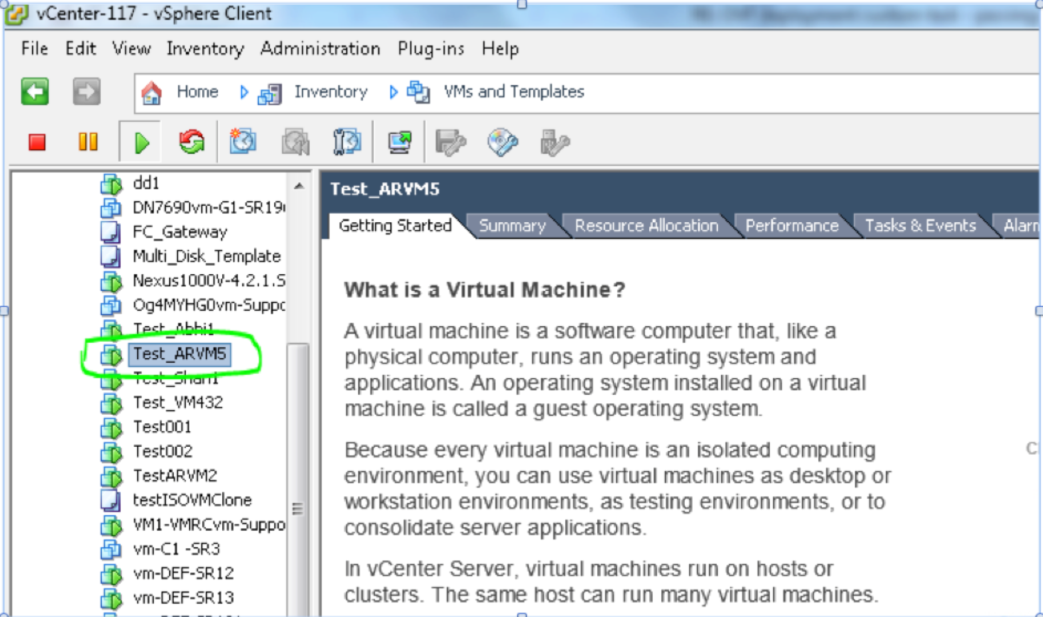Click the gray Forward navigation arrow
Viewport: 1043px width, 617px height.
[86, 91]
